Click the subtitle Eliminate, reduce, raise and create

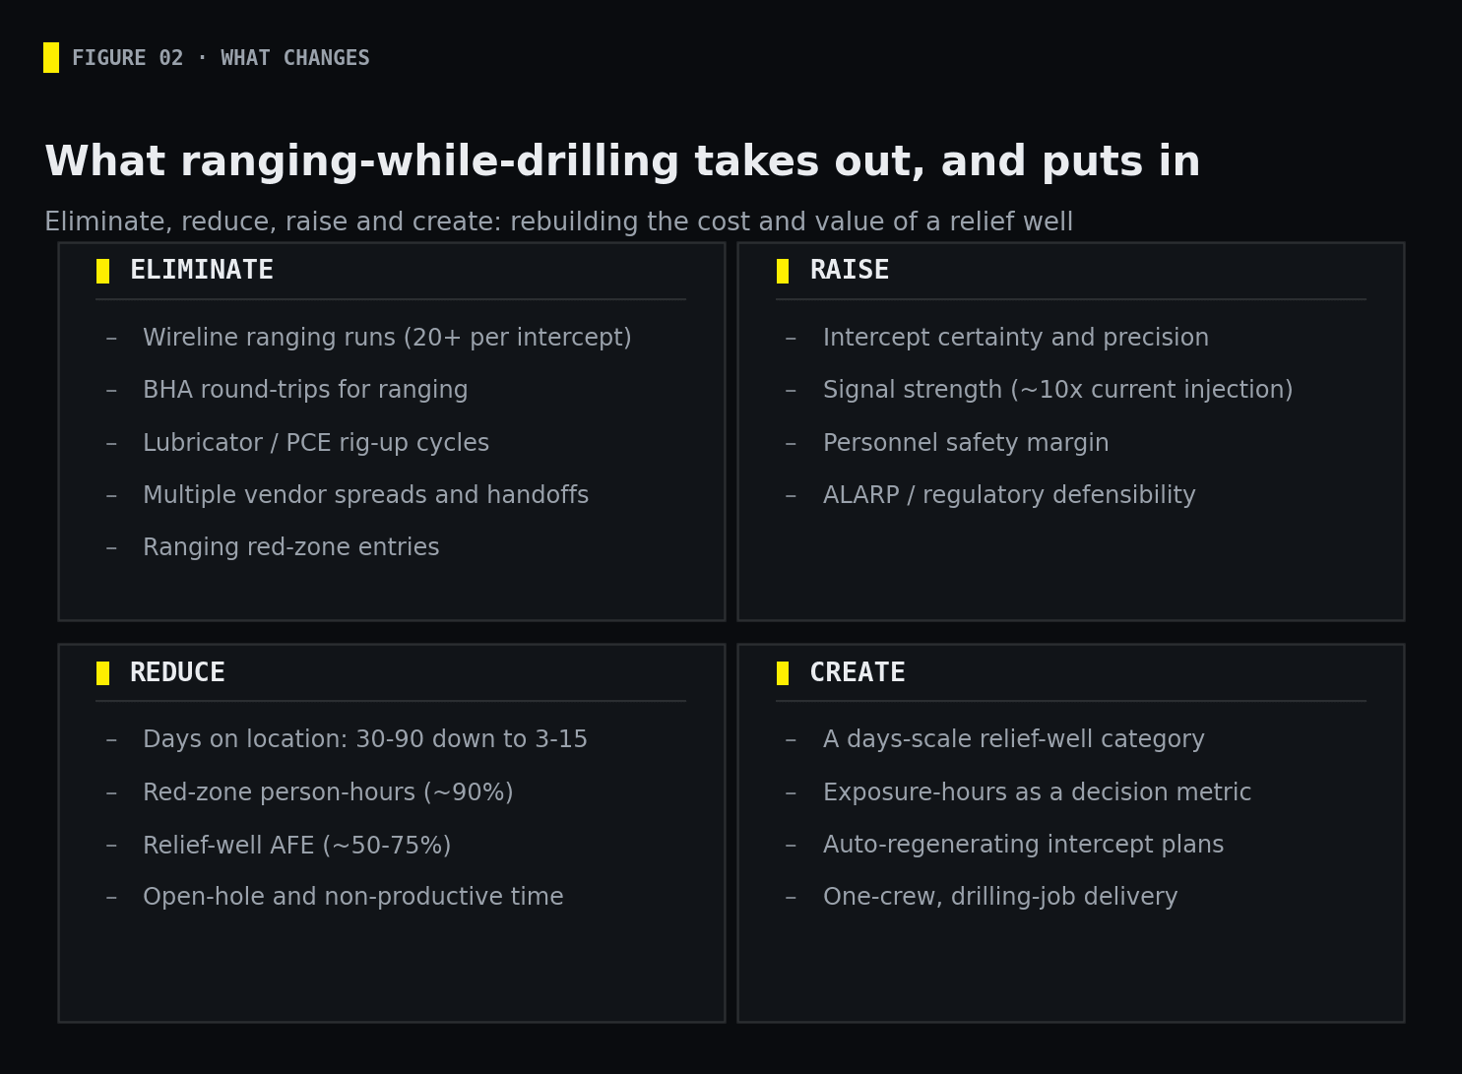point(558,222)
